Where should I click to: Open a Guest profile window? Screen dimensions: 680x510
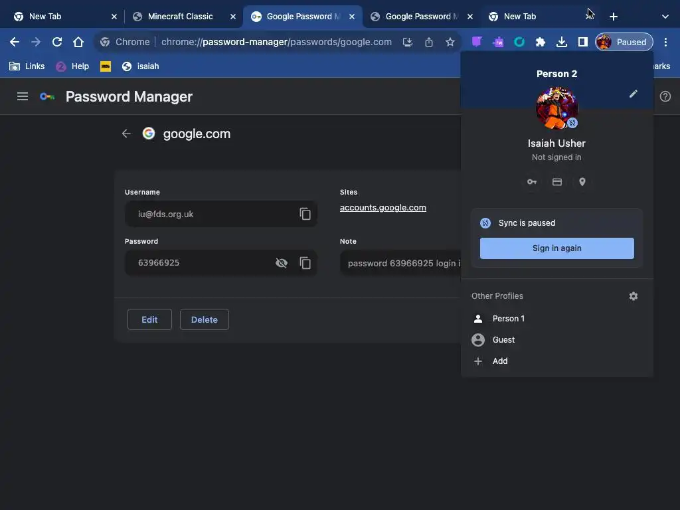point(557,340)
